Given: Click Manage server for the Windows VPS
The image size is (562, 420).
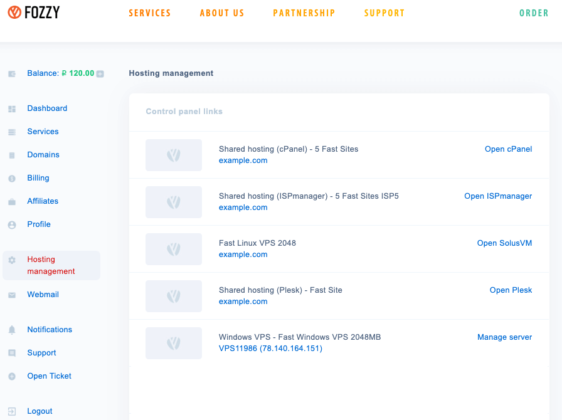Looking at the screenshot, I should pos(504,337).
